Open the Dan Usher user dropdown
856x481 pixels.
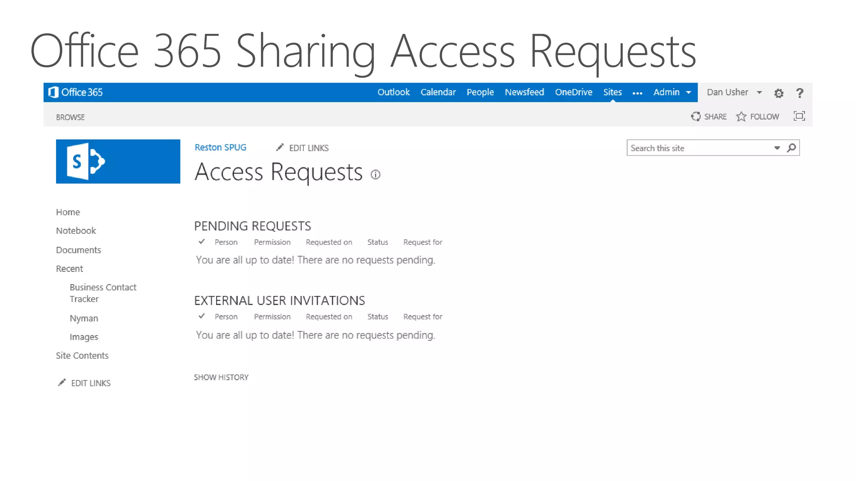coord(734,92)
